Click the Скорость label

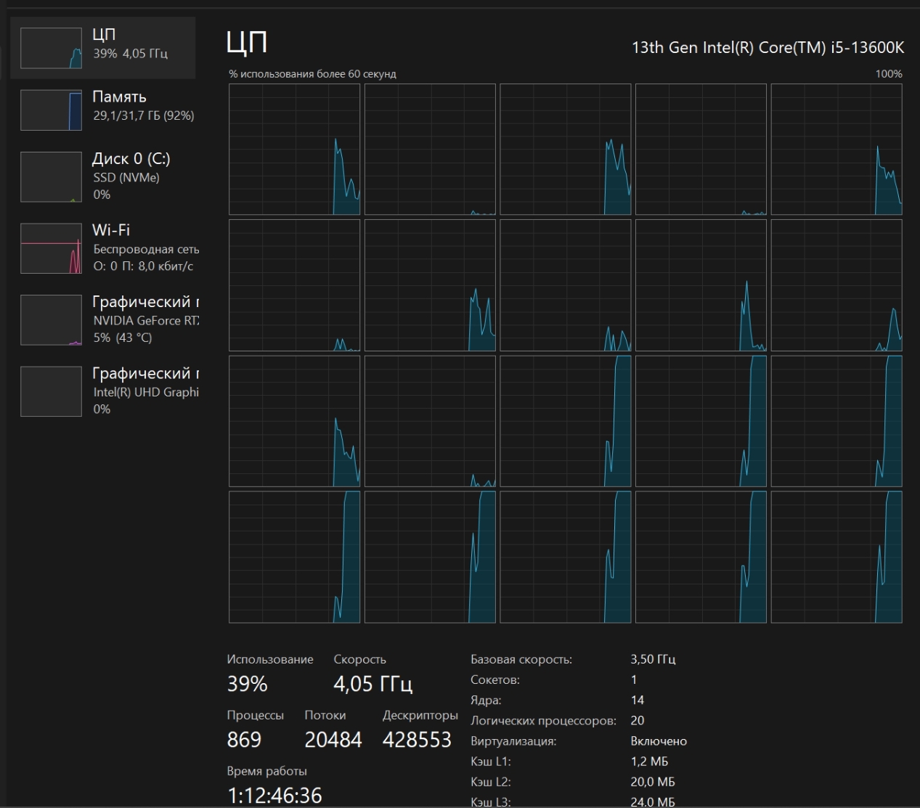point(359,660)
